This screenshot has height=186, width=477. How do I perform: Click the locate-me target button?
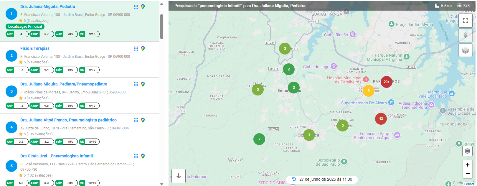coord(467,151)
